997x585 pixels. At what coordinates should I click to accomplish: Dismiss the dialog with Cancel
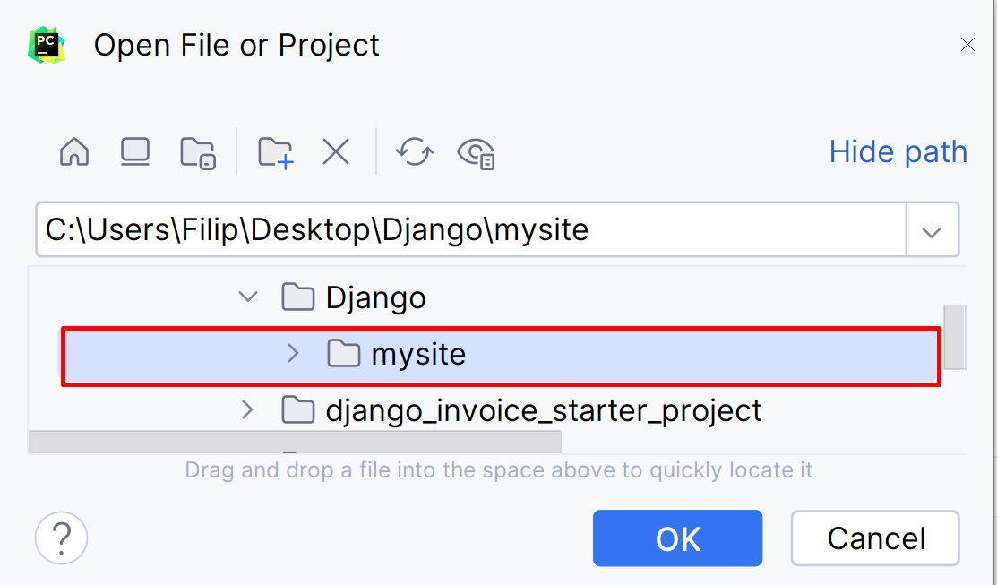pos(874,538)
